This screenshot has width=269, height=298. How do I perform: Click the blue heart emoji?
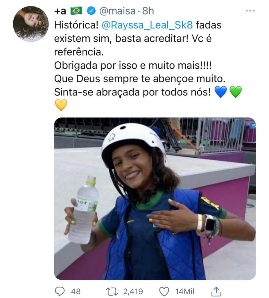(220, 92)
